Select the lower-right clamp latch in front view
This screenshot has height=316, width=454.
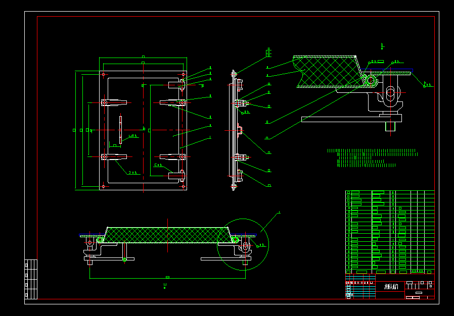click(x=172, y=157)
